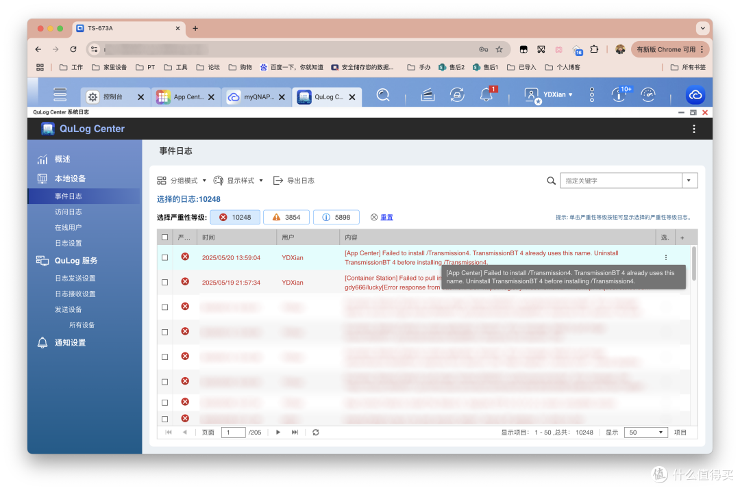Bookmark this page with star icon
The image size is (740, 490).
499,49
